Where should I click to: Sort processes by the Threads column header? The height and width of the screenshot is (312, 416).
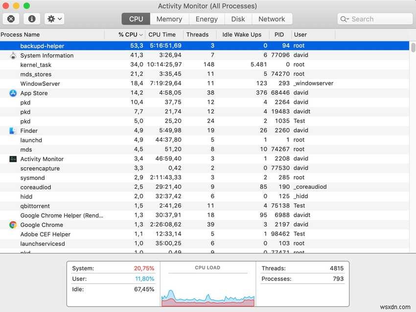[197, 35]
